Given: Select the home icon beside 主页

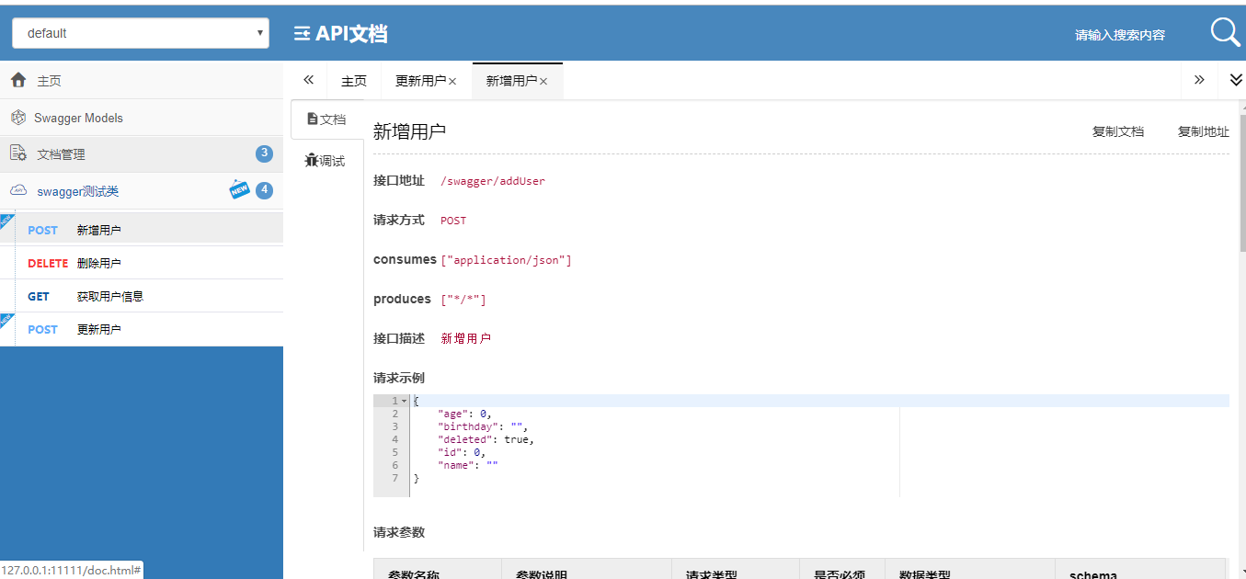Looking at the screenshot, I should pos(18,80).
